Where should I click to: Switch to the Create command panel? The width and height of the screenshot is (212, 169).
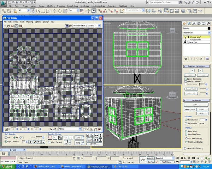[184, 24]
